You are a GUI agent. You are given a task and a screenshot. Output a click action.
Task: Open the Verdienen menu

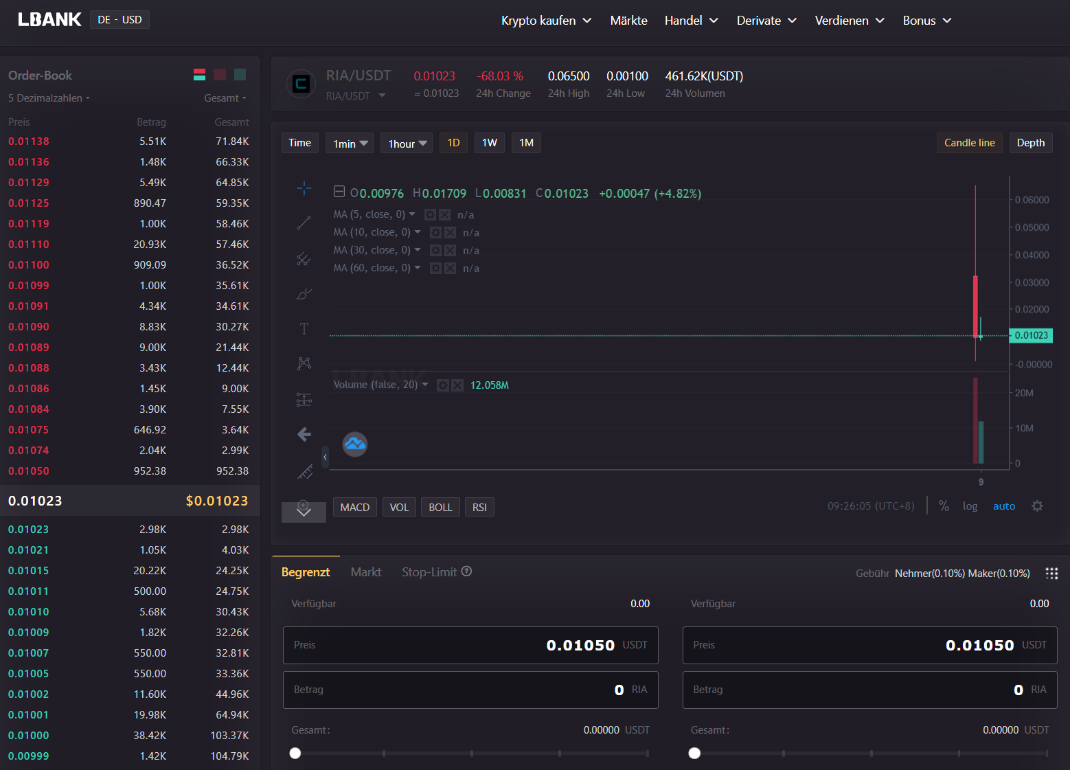pos(850,21)
